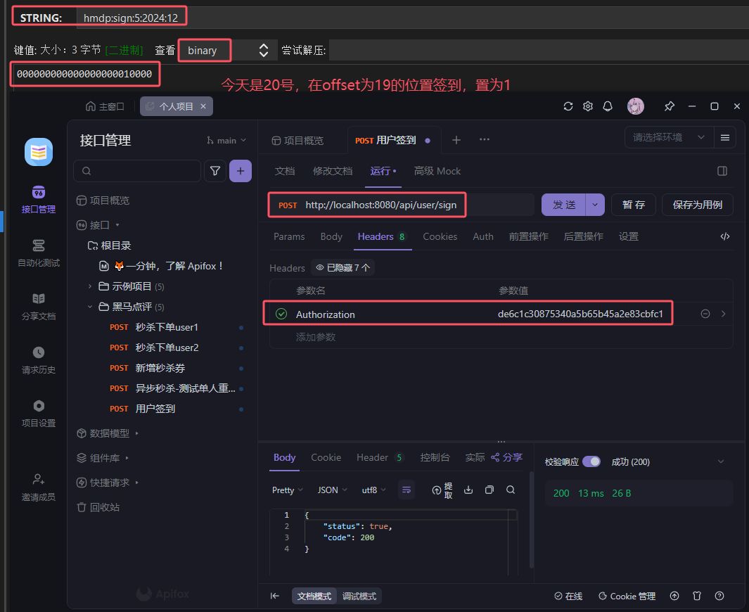Click the refresh icon in title bar
The height and width of the screenshot is (612, 749).
(x=568, y=106)
